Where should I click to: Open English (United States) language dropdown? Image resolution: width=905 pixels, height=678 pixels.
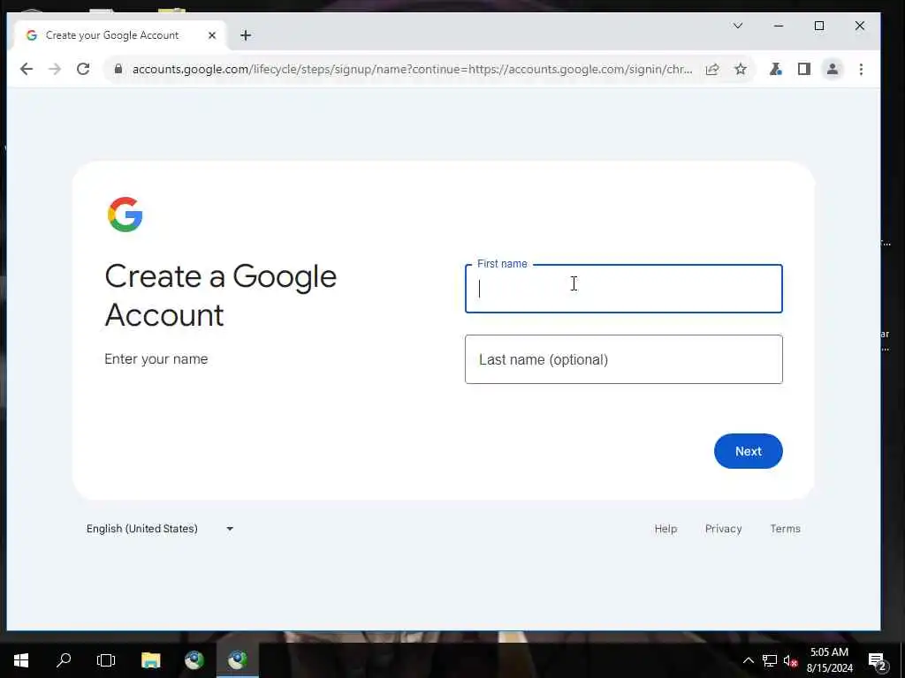pos(160,529)
